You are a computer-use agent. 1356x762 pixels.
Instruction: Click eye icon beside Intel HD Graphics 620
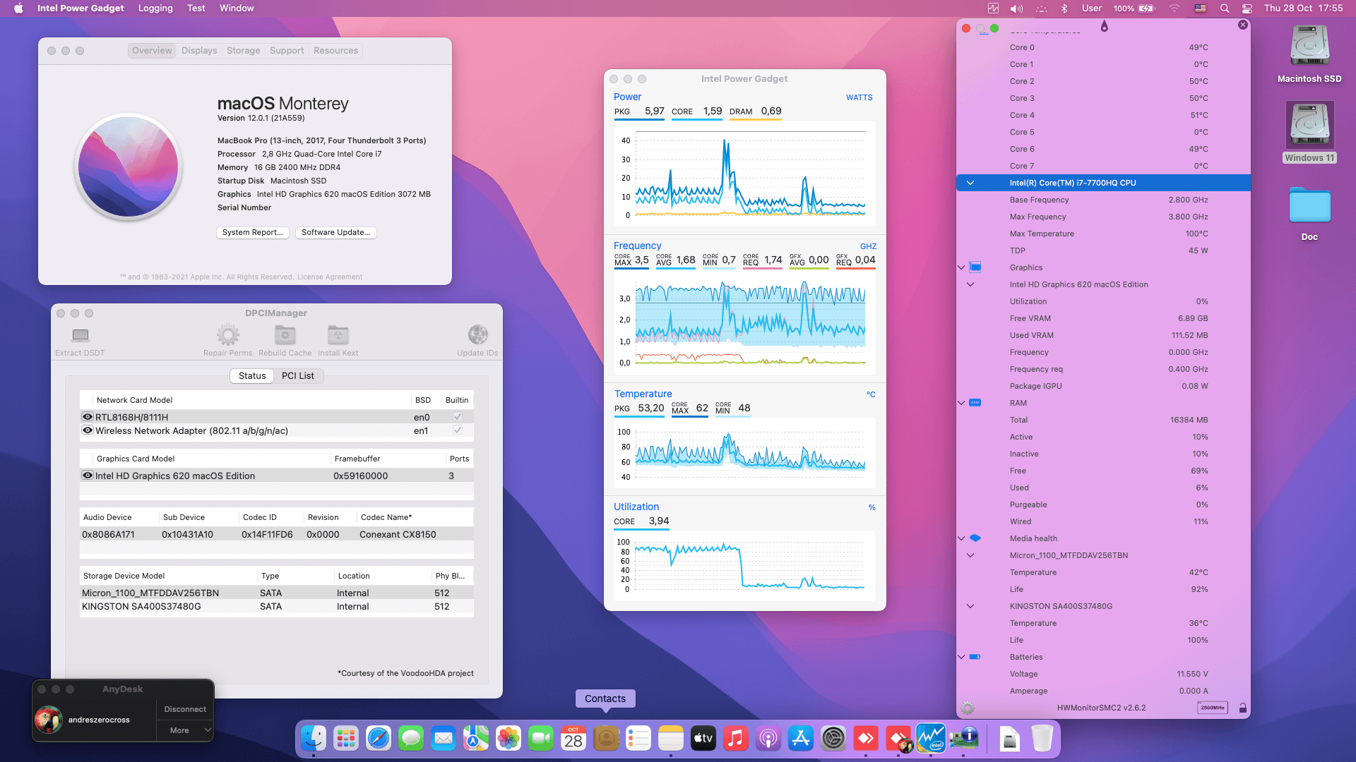[88, 476]
